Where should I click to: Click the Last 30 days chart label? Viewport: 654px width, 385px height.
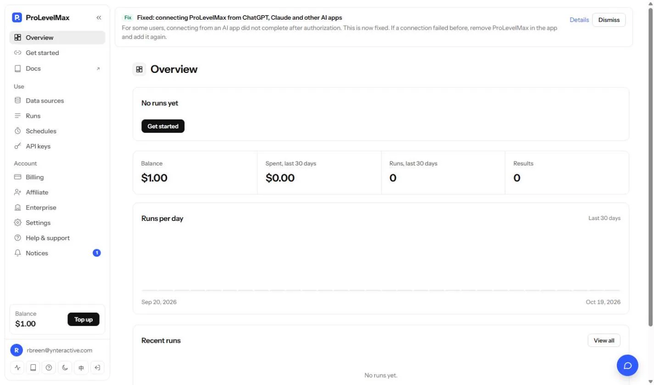[x=604, y=218]
